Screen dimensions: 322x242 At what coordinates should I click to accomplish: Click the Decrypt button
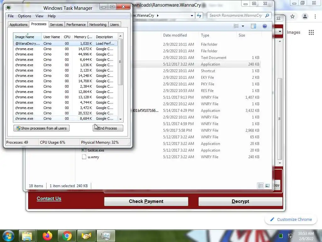pos(240,201)
